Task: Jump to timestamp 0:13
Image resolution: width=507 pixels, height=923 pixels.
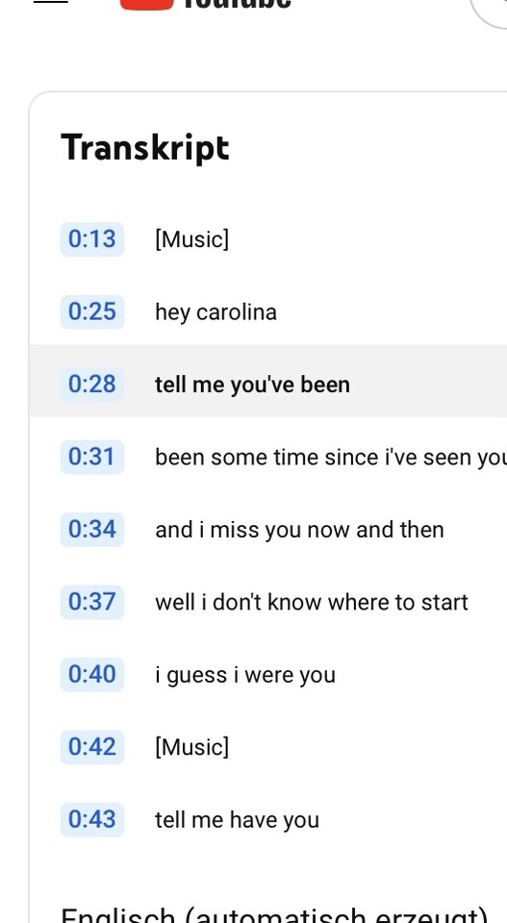Action: coord(92,239)
